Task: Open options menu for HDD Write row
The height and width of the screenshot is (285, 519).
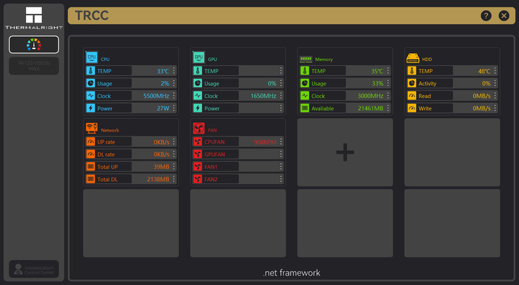Action: [495, 108]
